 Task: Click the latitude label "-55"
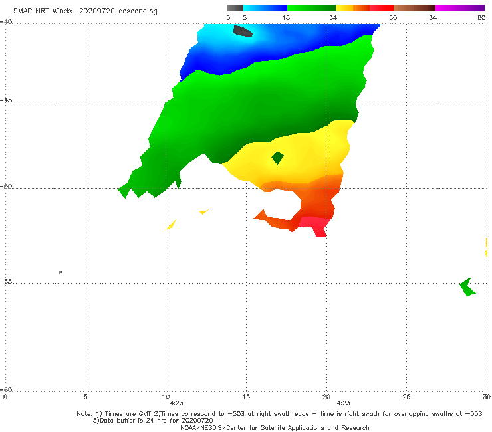pos(6,282)
